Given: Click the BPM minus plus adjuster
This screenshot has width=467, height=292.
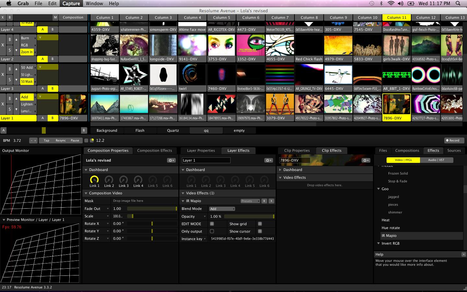Looking at the screenshot, I should [x=33, y=140].
